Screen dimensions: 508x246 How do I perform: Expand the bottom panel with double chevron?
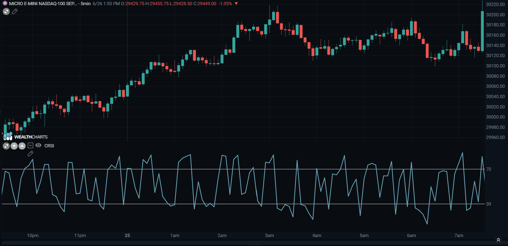498,240
